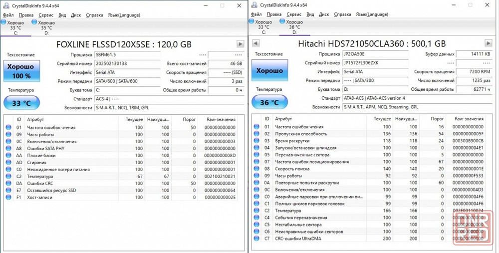The image size is (499, 253).
Task: Click status icon for Переназначенные сектора row
Action: point(256,155)
